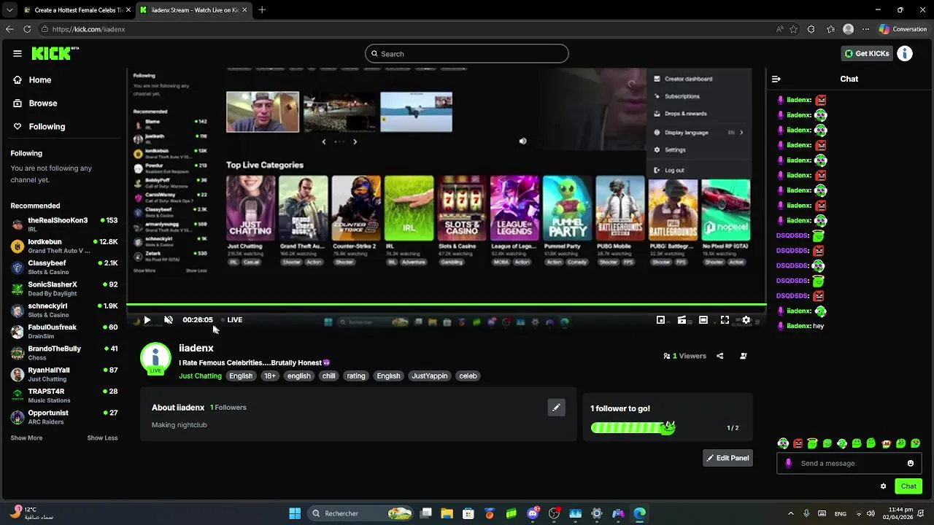Show hidden system tray icons

pyautogui.click(x=792, y=513)
